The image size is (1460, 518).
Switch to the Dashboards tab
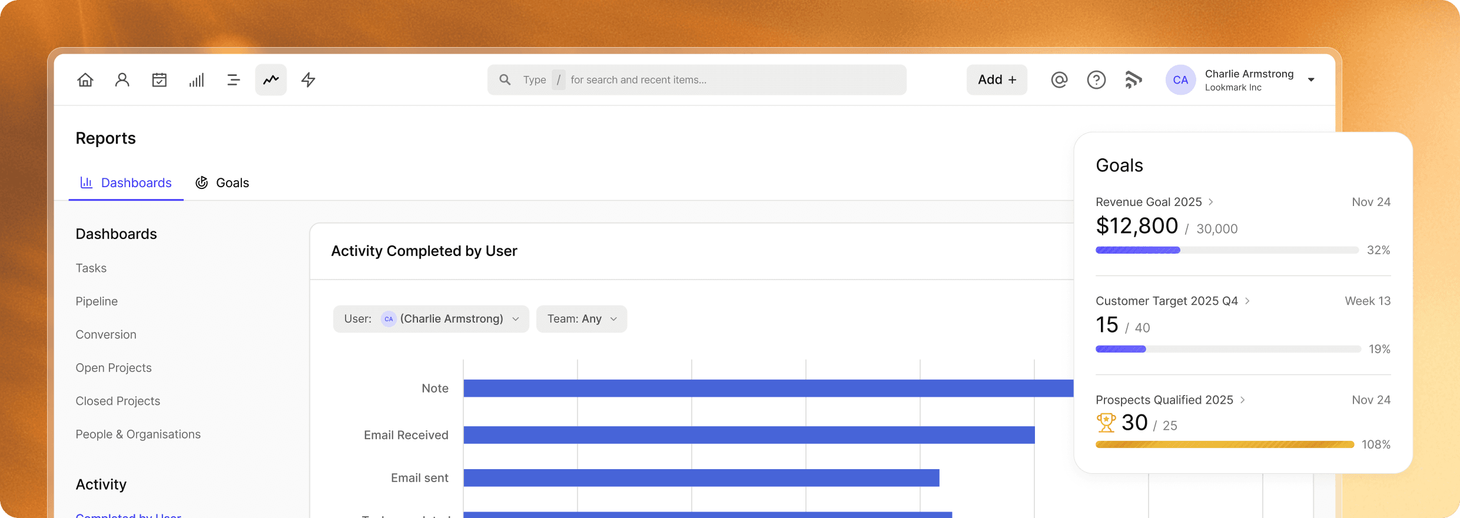point(126,183)
